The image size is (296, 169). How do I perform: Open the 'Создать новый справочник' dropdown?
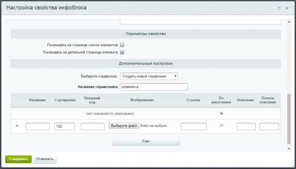[149, 76]
